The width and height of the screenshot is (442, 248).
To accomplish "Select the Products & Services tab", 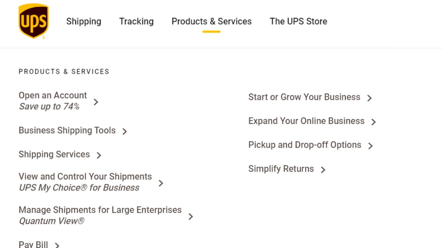I will pos(211,21).
